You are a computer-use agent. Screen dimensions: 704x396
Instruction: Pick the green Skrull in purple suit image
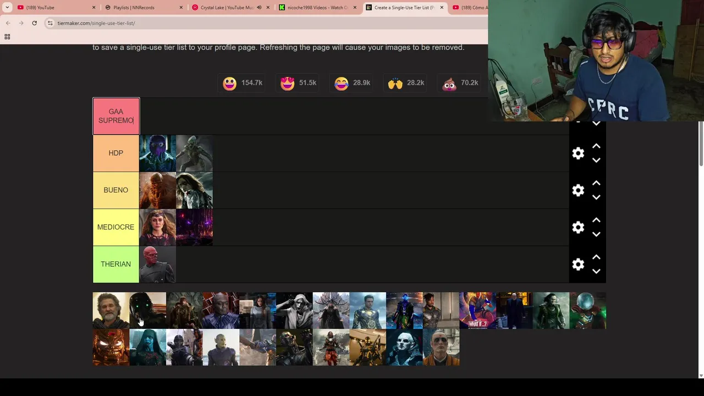(221, 348)
